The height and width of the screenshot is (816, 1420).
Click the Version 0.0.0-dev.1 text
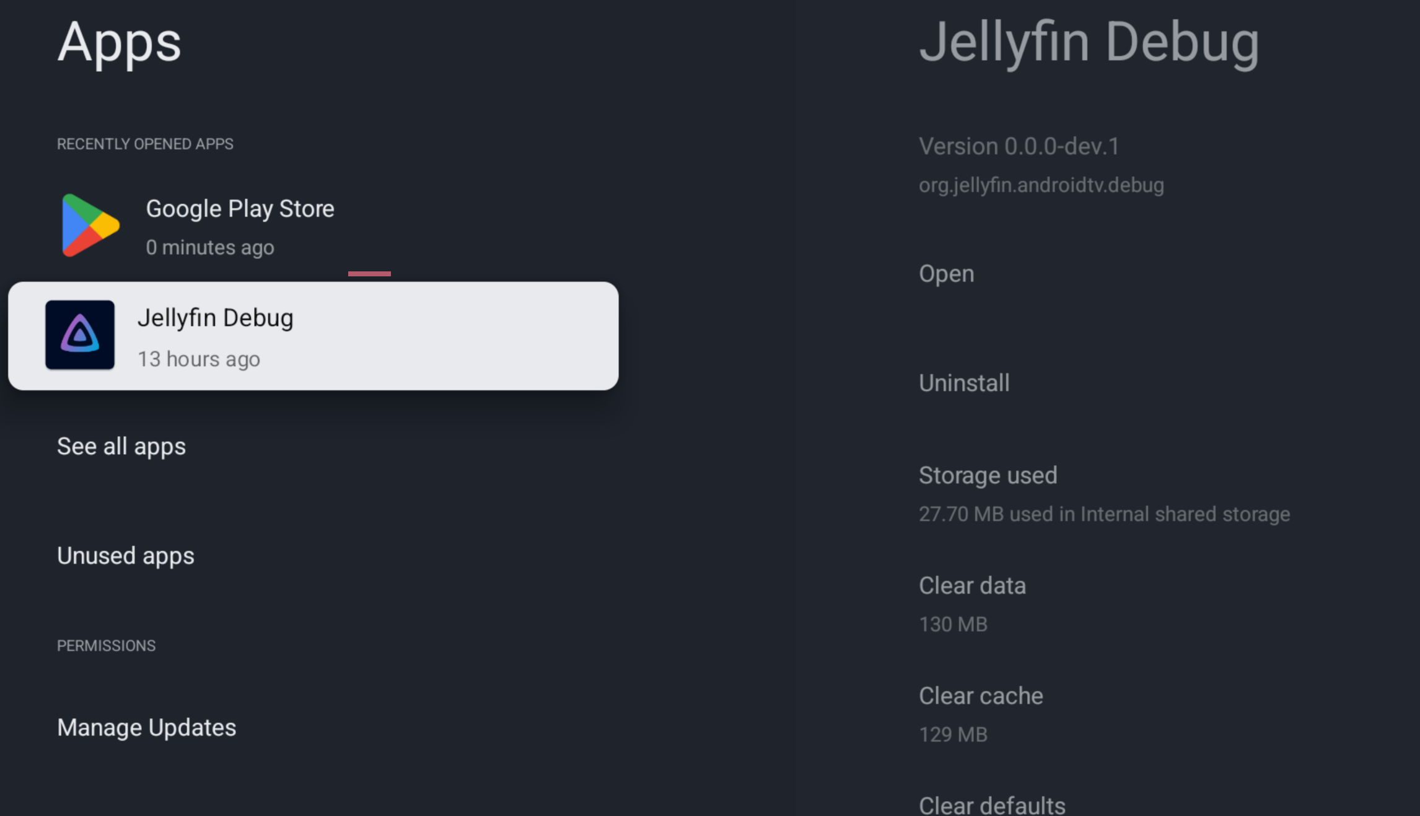[1019, 147]
